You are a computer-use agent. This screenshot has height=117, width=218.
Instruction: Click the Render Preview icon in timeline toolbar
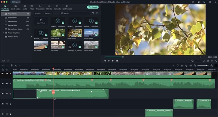point(173,66)
